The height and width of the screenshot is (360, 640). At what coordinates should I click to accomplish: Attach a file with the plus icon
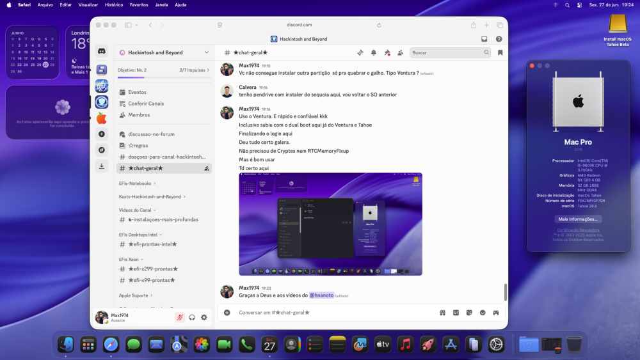[227, 313]
